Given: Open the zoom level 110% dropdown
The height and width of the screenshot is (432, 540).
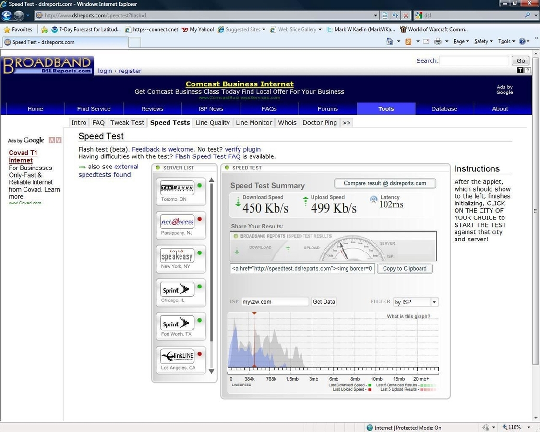Looking at the screenshot, I should click(528, 427).
